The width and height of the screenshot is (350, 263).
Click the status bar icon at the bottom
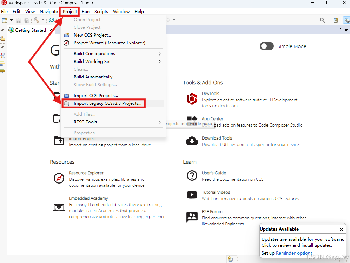[x=230, y=259]
